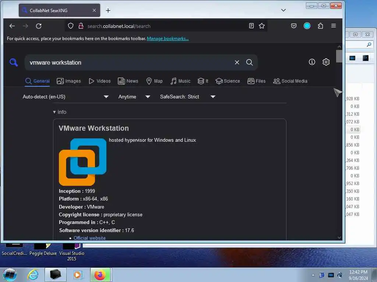The width and height of the screenshot is (377, 282).
Task: Click Manage bookmarks link
Action: pyautogui.click(x=168, y=38)
